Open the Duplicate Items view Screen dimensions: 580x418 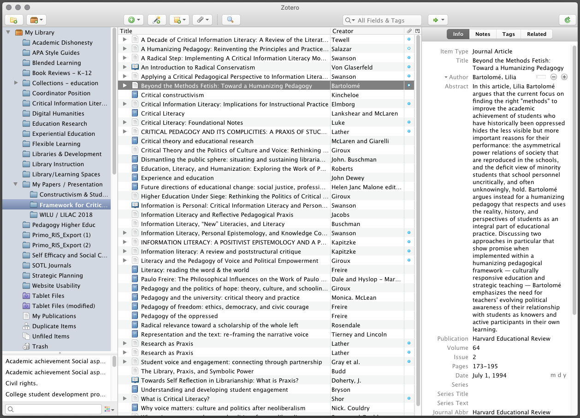click(x=54, y=326)
